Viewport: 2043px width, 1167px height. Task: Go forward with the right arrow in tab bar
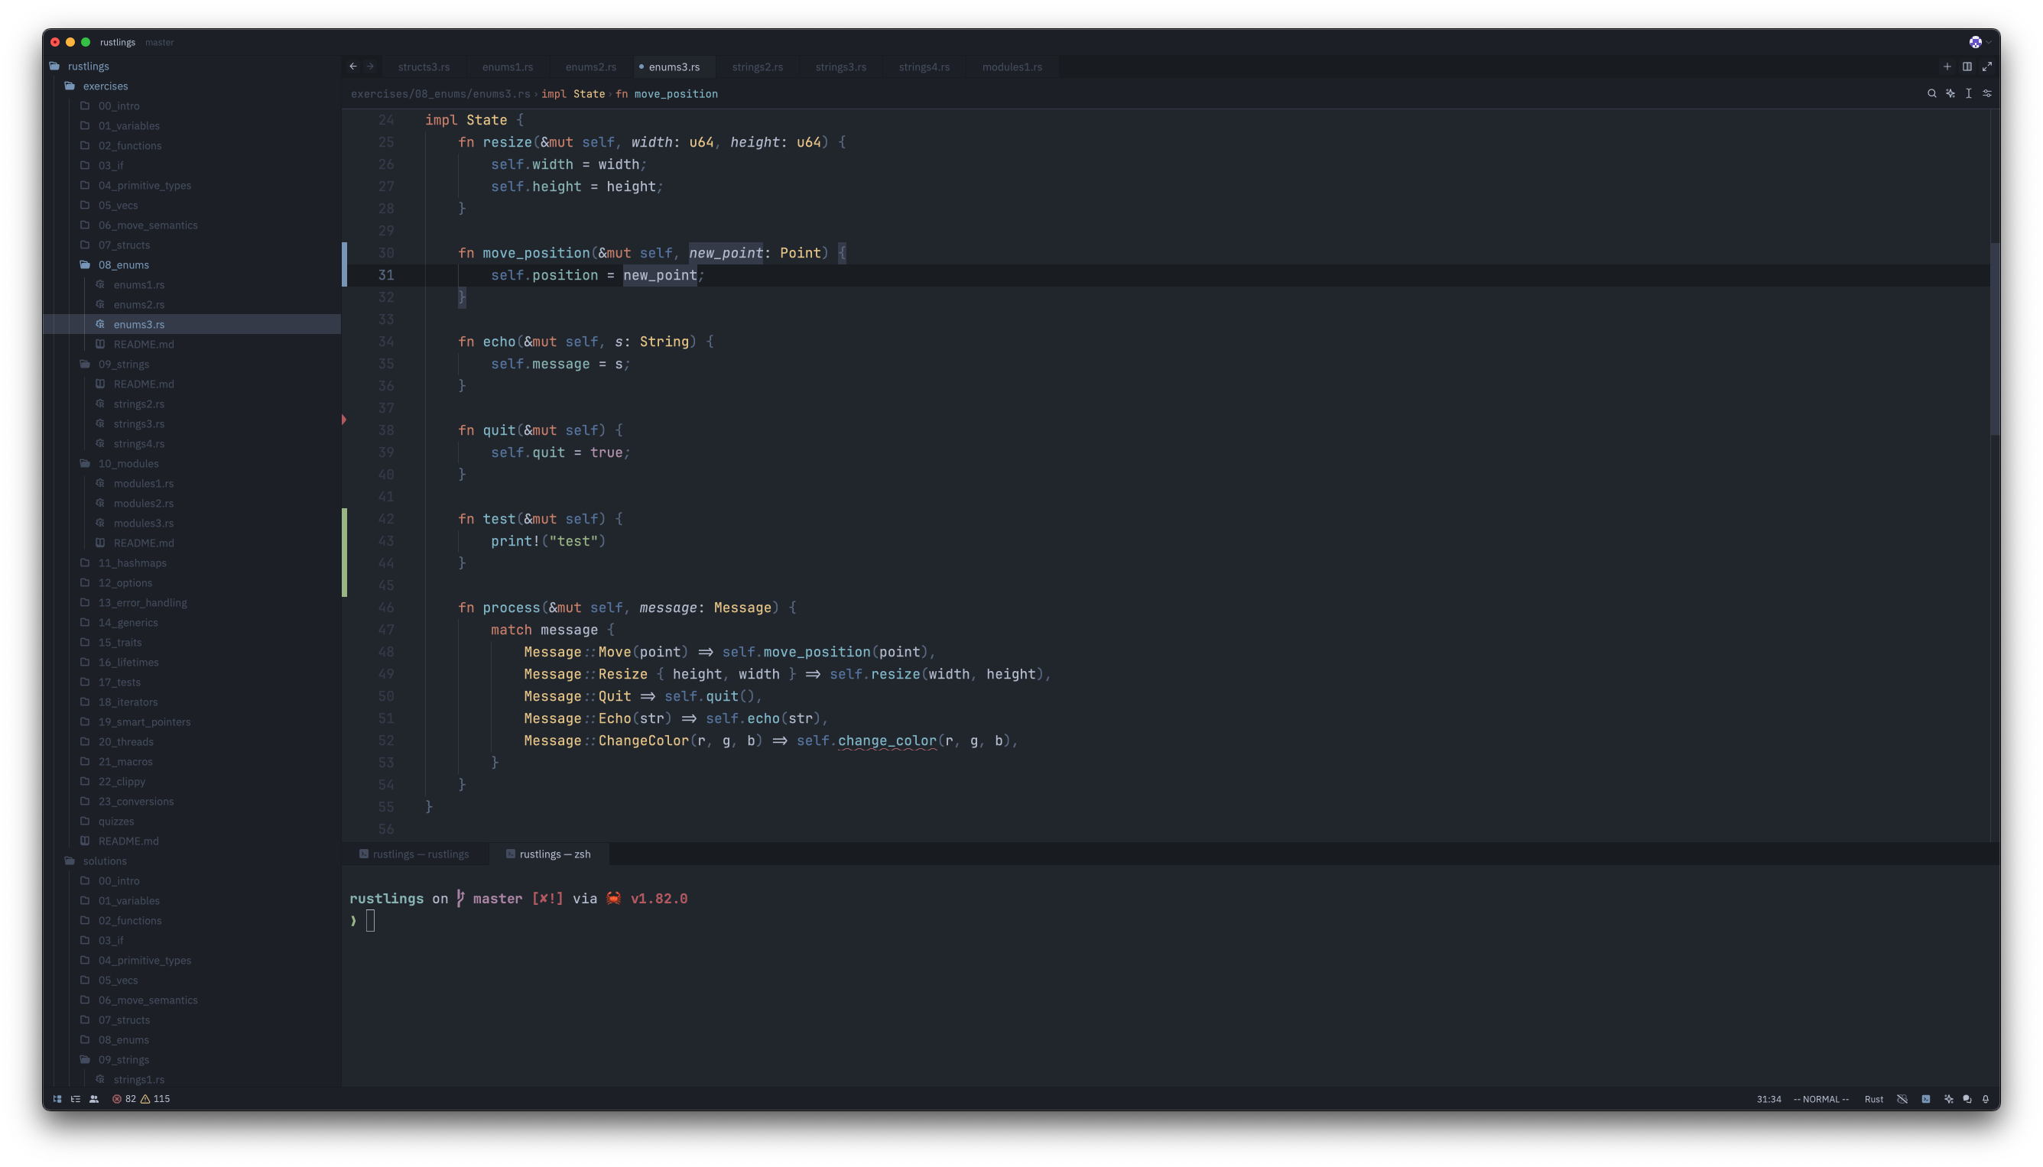pyautogui.click(x=369, y=66)
